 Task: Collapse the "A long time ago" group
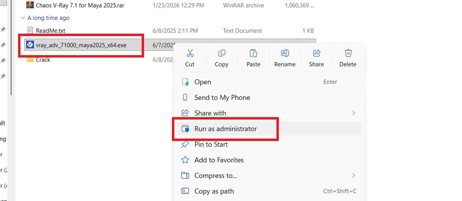pos(22,18)
